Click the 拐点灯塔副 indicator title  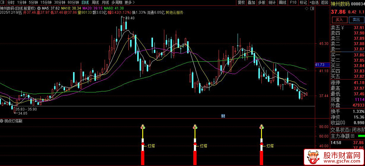pos(13,121)
